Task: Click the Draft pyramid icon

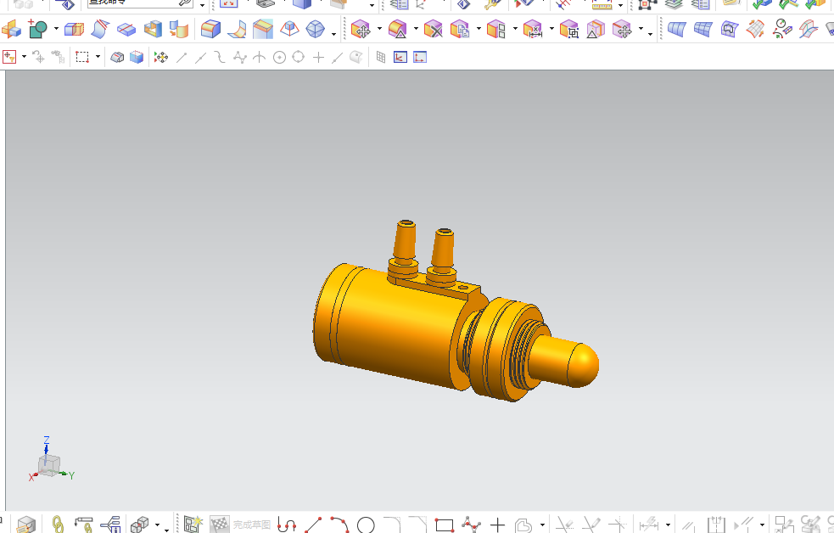Action: point(289,29)
